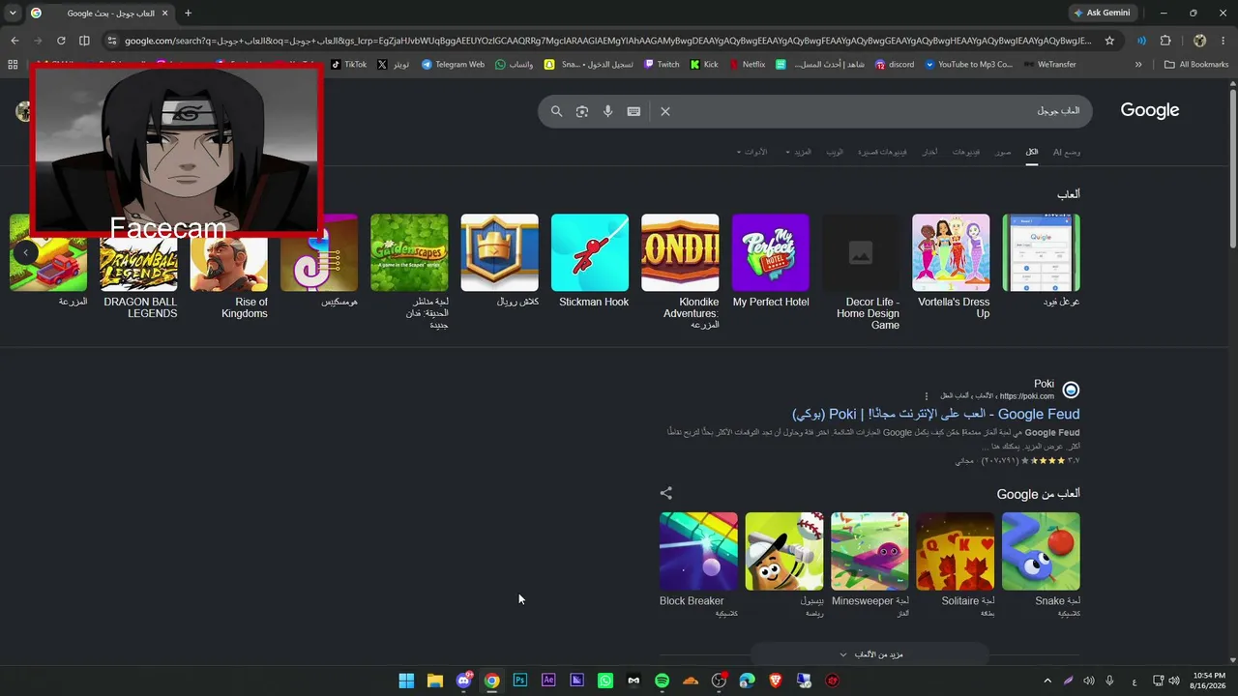Click the Google search magnifier icon
The image size is (1238, 696).
pos(556,111)
